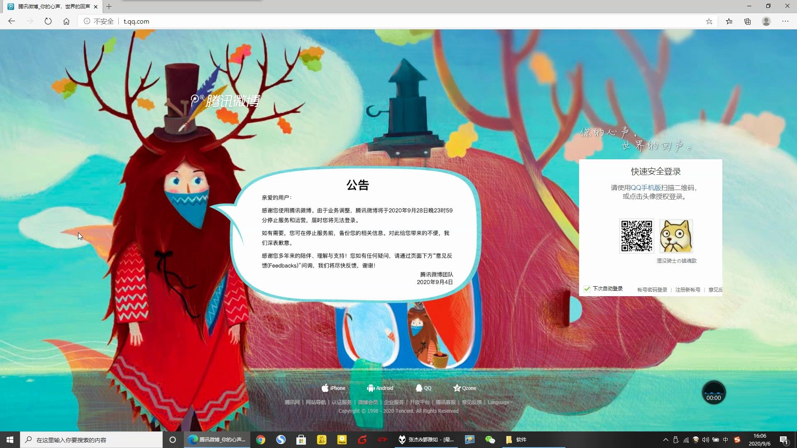The height and width of the screenshot is (448, 797).
Task: Open the 开放平台 footer link
Action: tap(419, 402)
